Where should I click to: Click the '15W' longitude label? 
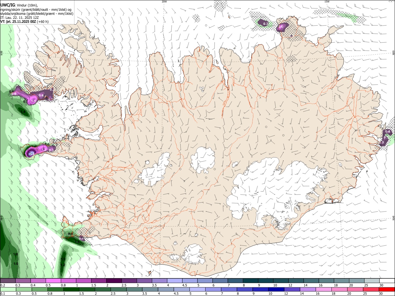coord(327,2)
